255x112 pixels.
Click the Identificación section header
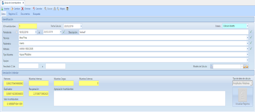128,19
